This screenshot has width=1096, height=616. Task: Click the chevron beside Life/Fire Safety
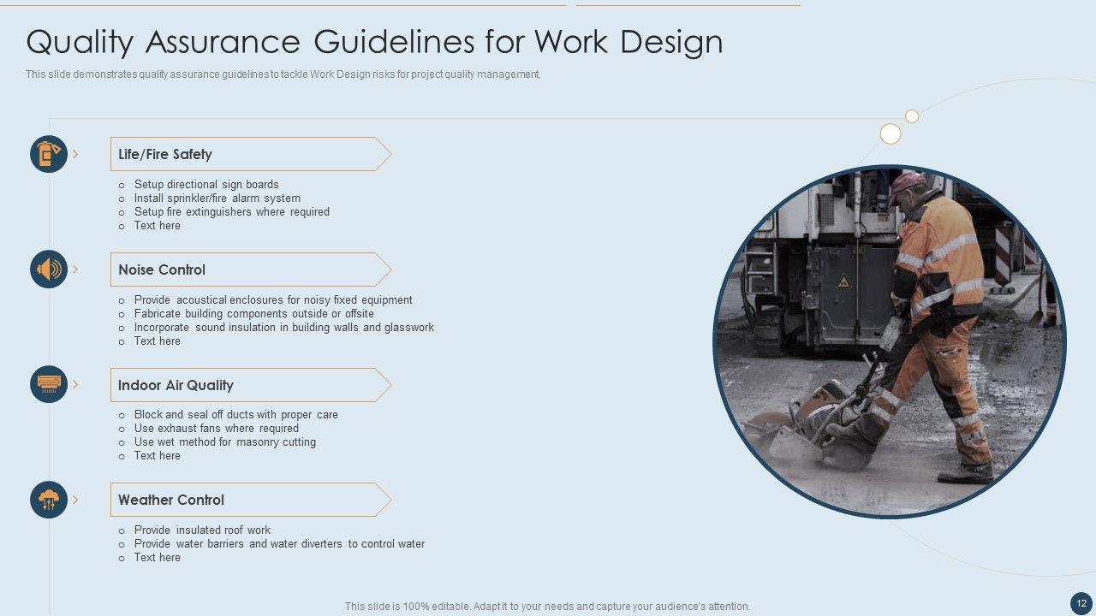75,154
